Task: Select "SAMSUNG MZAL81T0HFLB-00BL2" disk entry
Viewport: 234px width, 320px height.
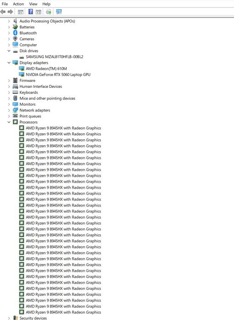Action: pyautogui.click(x=55, y=57)
